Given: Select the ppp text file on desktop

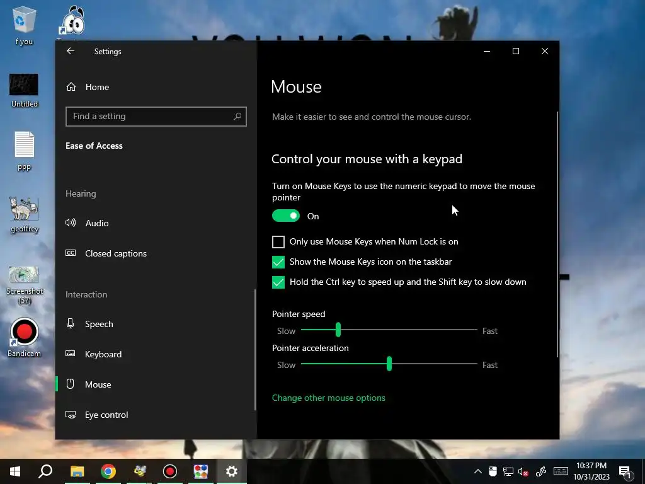Looking at the screenshot, I should pyautogui.click(x=25, y=151).
